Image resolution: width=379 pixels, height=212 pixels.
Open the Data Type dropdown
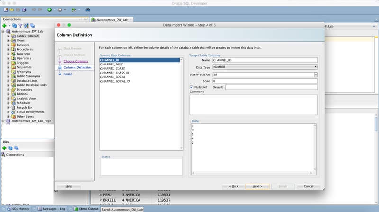tap(316, 67)
